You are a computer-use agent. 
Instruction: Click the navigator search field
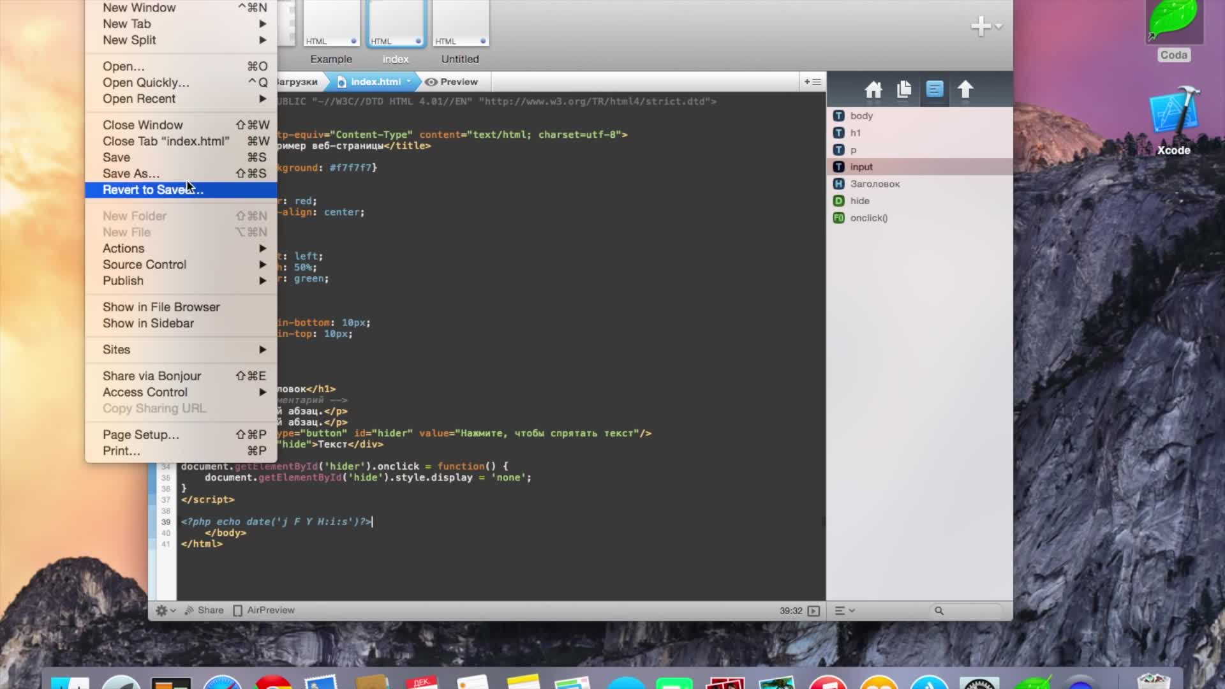(967, 611)
